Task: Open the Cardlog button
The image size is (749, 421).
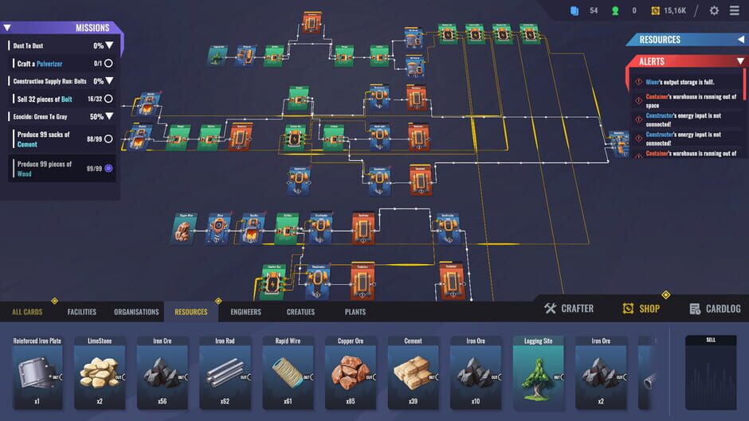Action: coord(715,309)
